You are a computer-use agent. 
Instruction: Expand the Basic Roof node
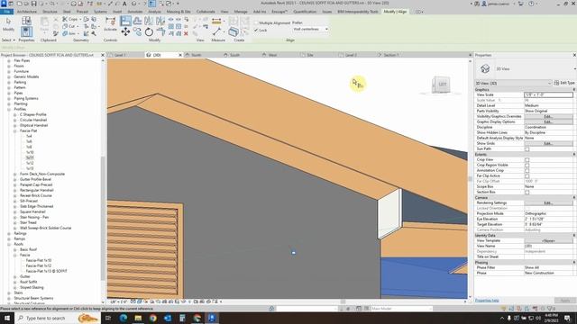[x=15, y=249]
